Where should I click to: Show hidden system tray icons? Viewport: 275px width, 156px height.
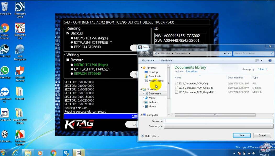[234, 153]
